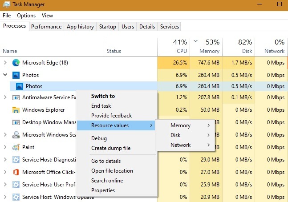Click the 20.9 MB memory cell
Screen dimensions: 288x202
206,197
